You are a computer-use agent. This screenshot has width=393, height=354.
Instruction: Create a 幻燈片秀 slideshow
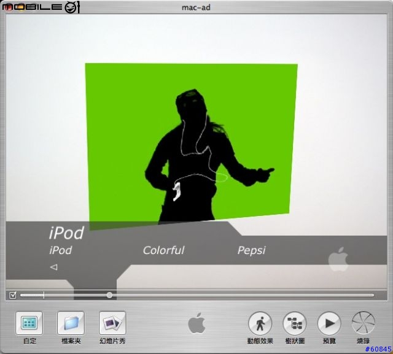(x=112, y=323)
